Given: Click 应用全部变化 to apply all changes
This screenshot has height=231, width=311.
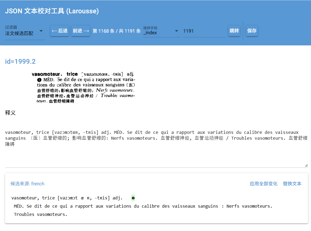Looking at the screenshot, I should tap(263, 184).
